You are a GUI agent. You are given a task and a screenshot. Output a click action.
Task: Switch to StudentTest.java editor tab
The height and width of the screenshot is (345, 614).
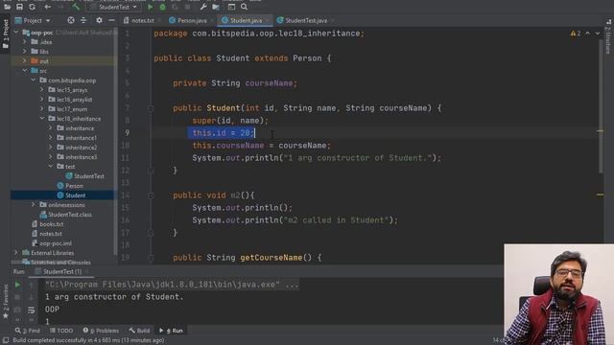[x=305, y=20]
